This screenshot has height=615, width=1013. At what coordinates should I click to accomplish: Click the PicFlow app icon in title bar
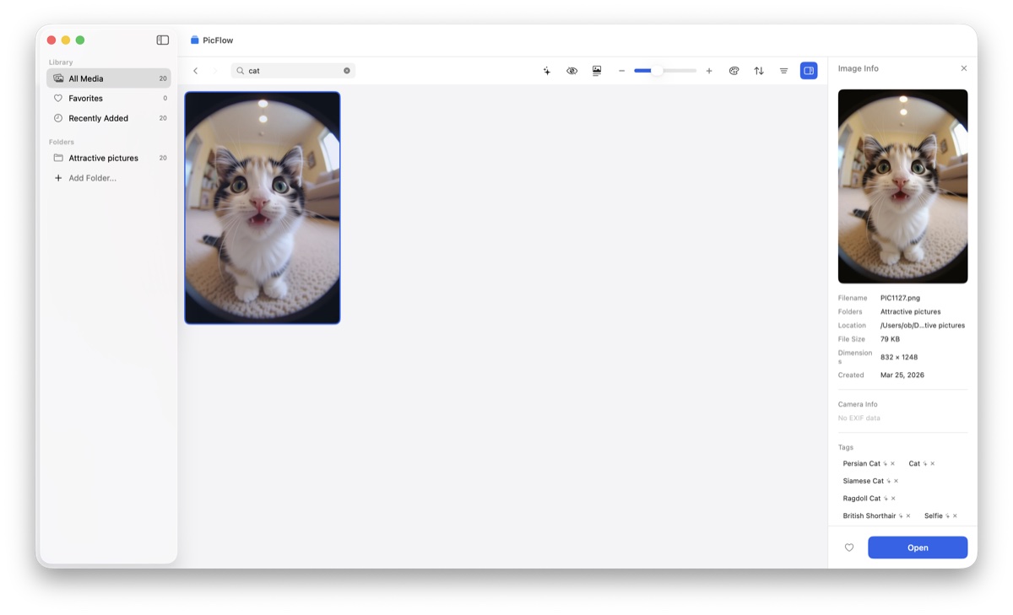click(x=195, y=40)
